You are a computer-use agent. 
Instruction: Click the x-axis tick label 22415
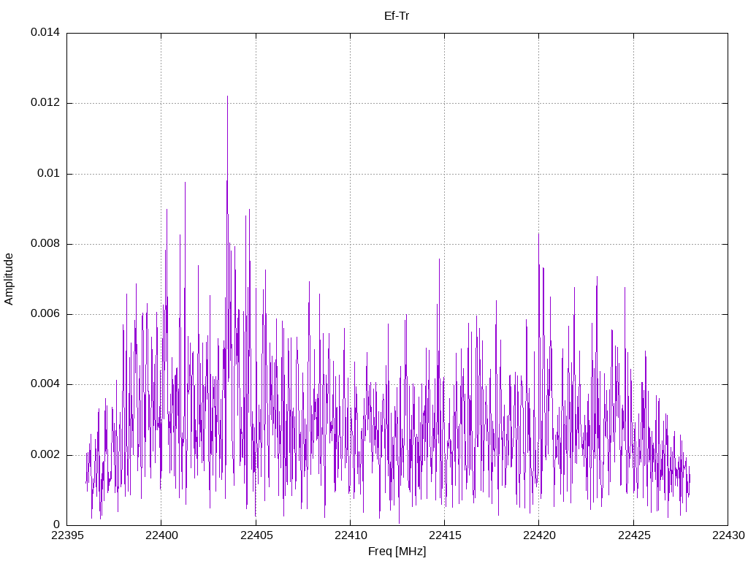[445, 535]
